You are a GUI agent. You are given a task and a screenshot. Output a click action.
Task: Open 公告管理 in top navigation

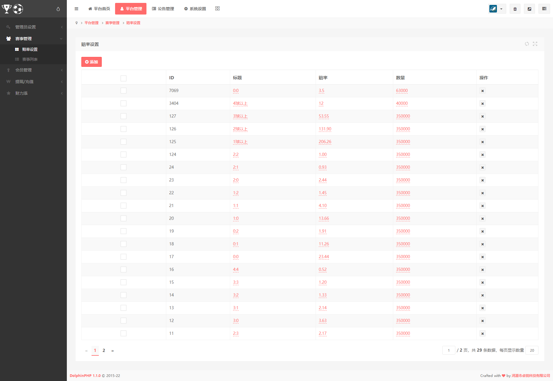[x=163, y=9]
